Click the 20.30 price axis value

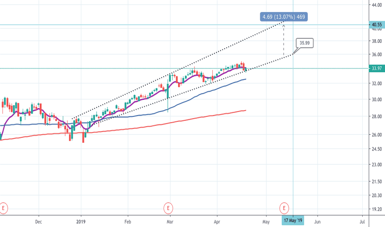pyautogui.click(x=377, y=195)
